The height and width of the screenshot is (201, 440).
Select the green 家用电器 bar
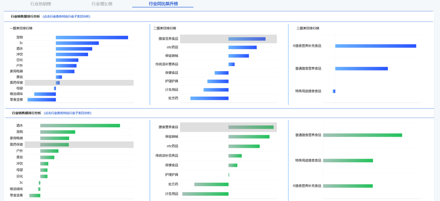pyautogui.click(x=54, y=138)
